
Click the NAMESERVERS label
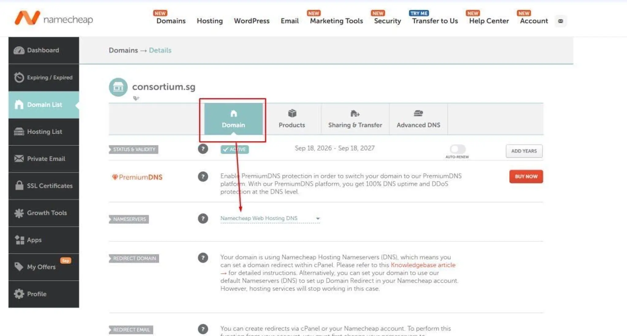click(x=129, y=219)
